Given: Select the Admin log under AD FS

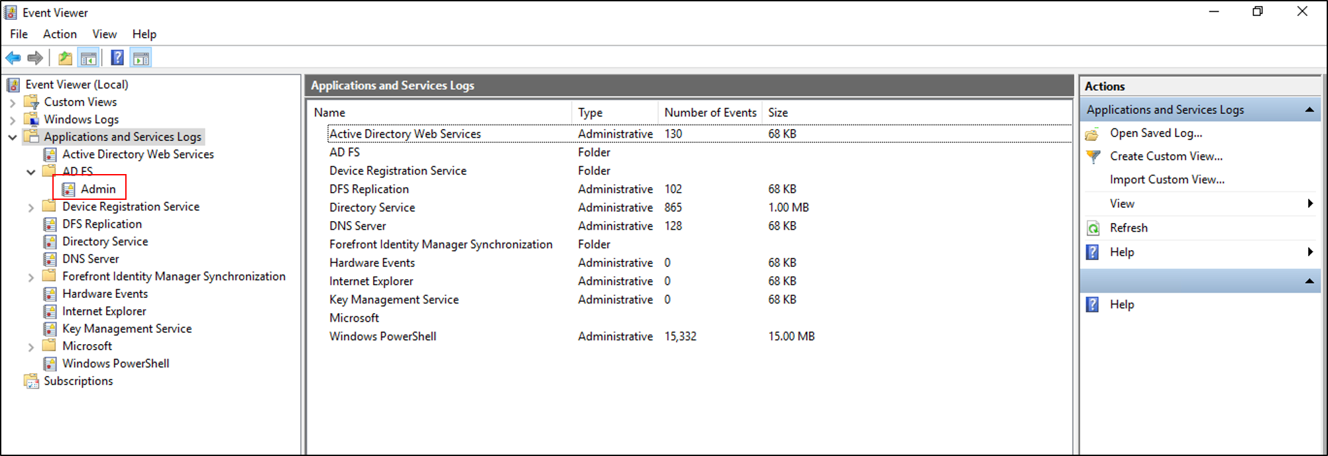Looking at the screenshot, I should 97,189.
